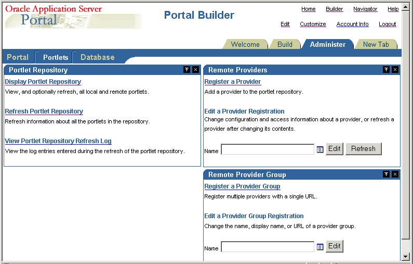
Task: Open the Builder link
Action: tap(334, 9)
